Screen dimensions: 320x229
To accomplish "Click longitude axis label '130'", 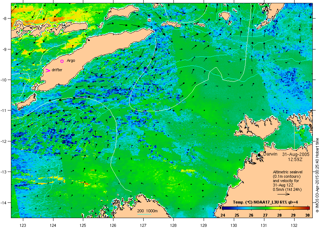I will [x=234, y=225].
